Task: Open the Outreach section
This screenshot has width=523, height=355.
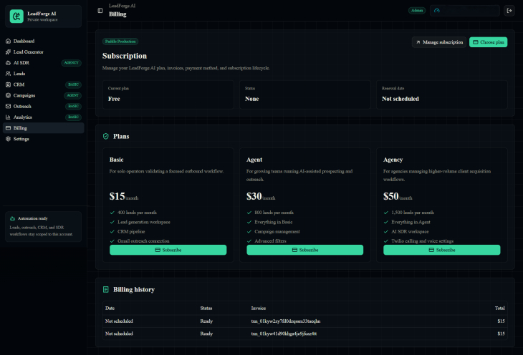Action: (44, 107)
